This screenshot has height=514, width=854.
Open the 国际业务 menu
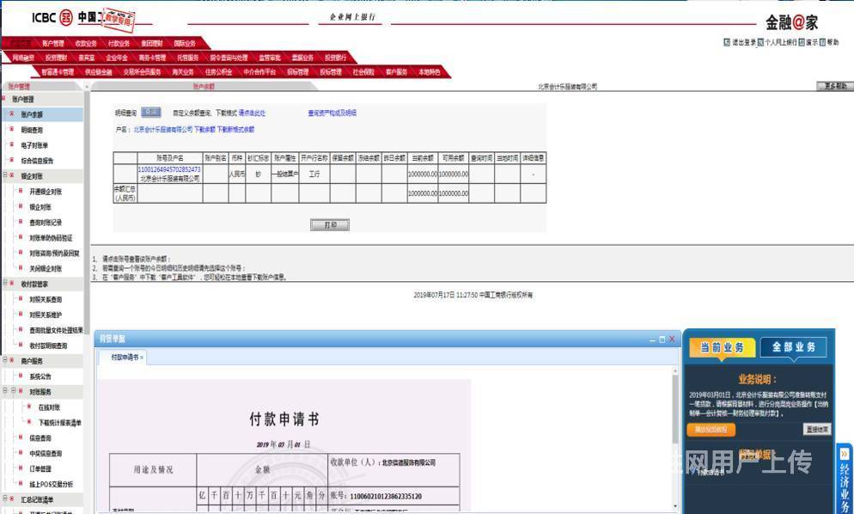(185, 43)
